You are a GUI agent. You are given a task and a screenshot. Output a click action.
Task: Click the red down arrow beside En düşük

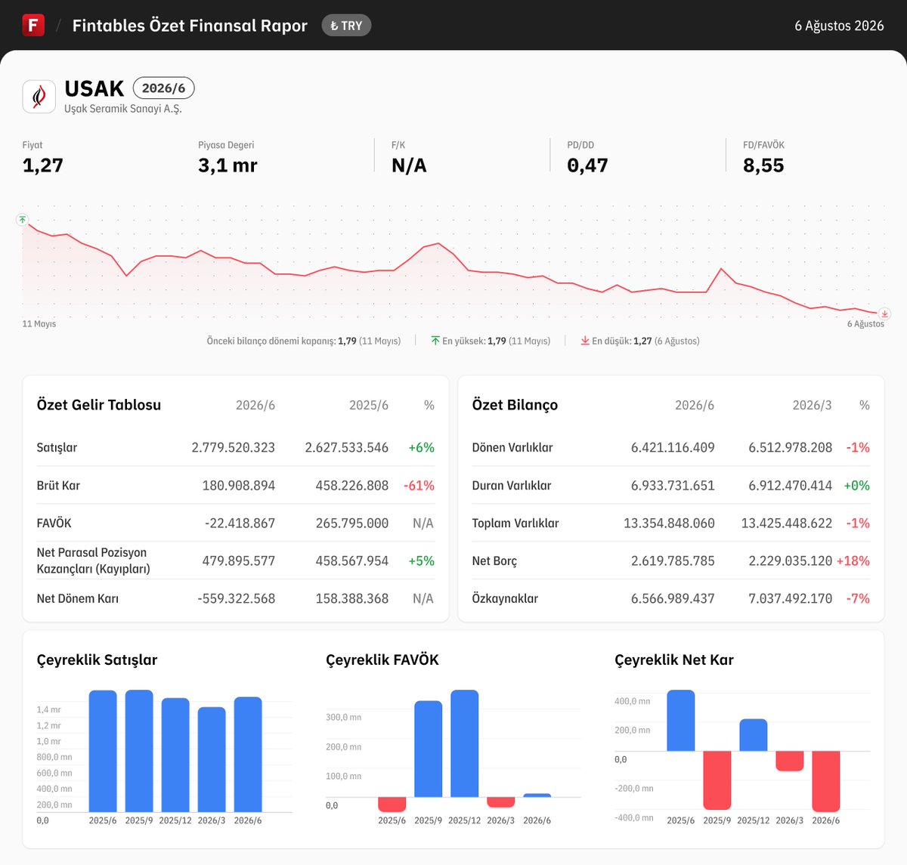(x=585, y=341)
